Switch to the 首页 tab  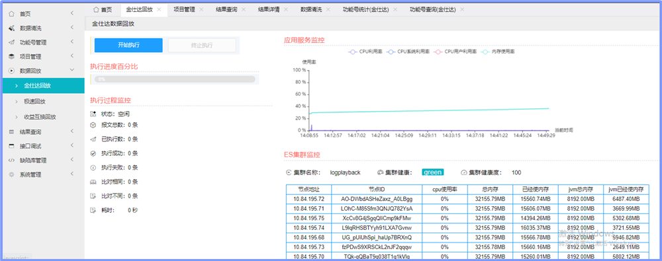pyautogui.click(x=103, y=9)
